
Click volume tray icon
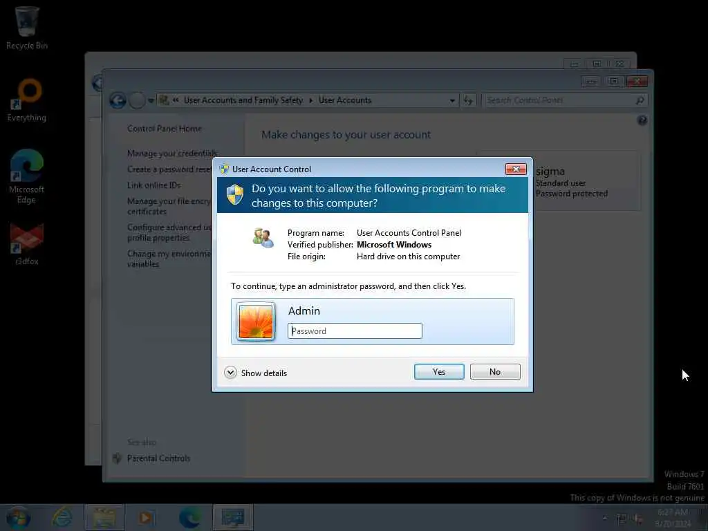(638, 519)
